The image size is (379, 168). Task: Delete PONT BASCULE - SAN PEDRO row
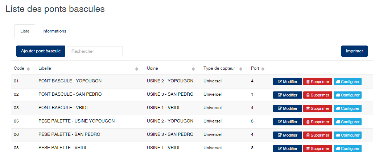click(x=318, y=95)
